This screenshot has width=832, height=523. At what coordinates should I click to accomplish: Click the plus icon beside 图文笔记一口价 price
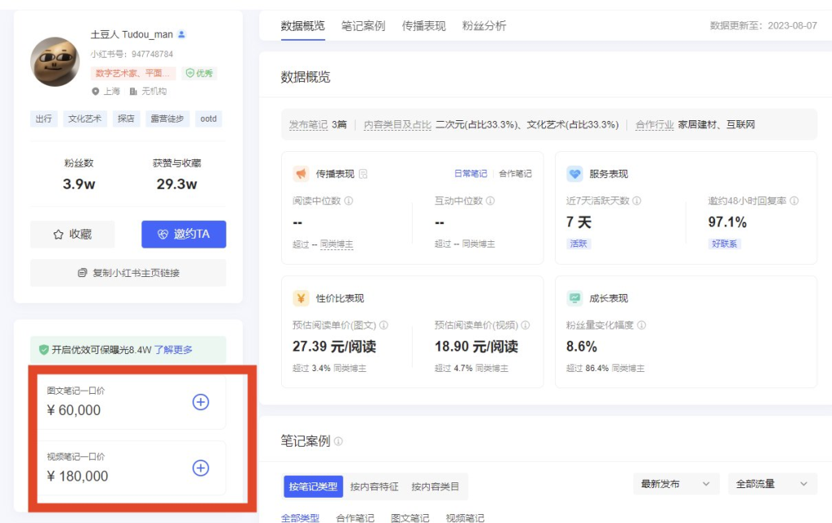[200, 402]
